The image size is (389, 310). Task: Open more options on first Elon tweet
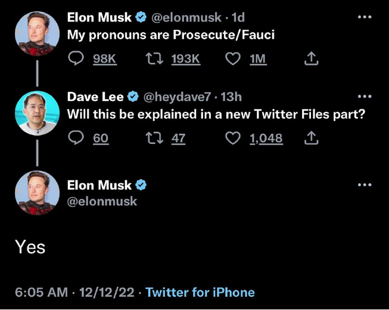pos(363,16)
